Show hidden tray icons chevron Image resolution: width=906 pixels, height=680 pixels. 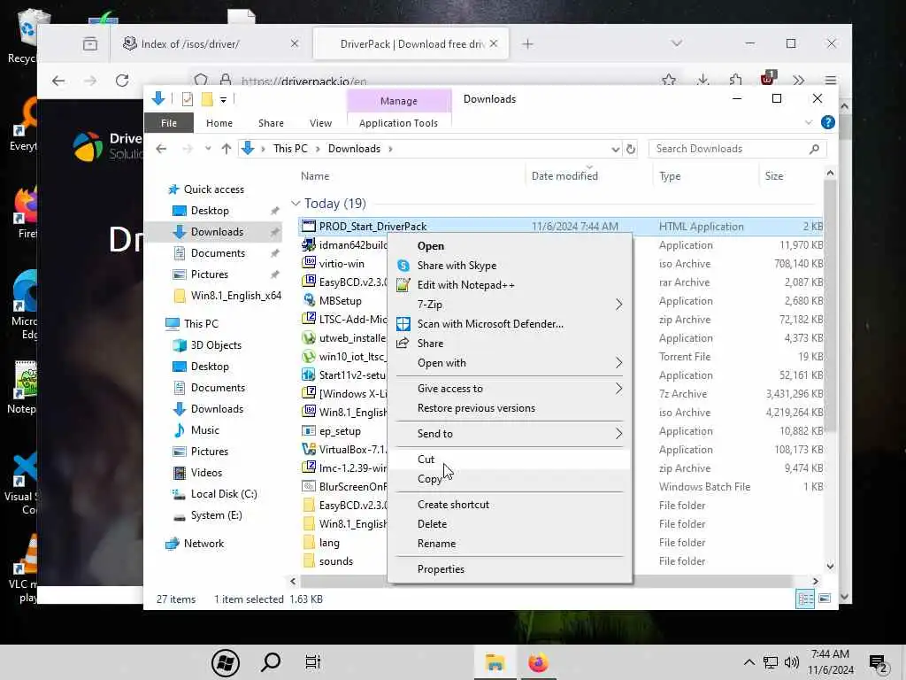pyautogui.click(x=749, y=662)
